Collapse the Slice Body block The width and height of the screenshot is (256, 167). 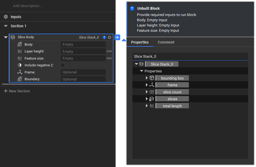[x=6, y=37]
